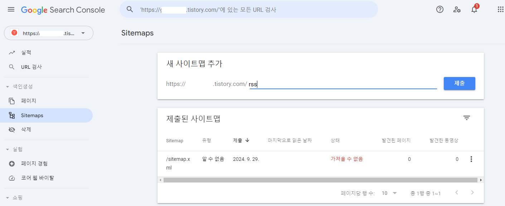This screenshot has height=206, width=505.
Task: Open the help question mark icon
Action: 440,10
